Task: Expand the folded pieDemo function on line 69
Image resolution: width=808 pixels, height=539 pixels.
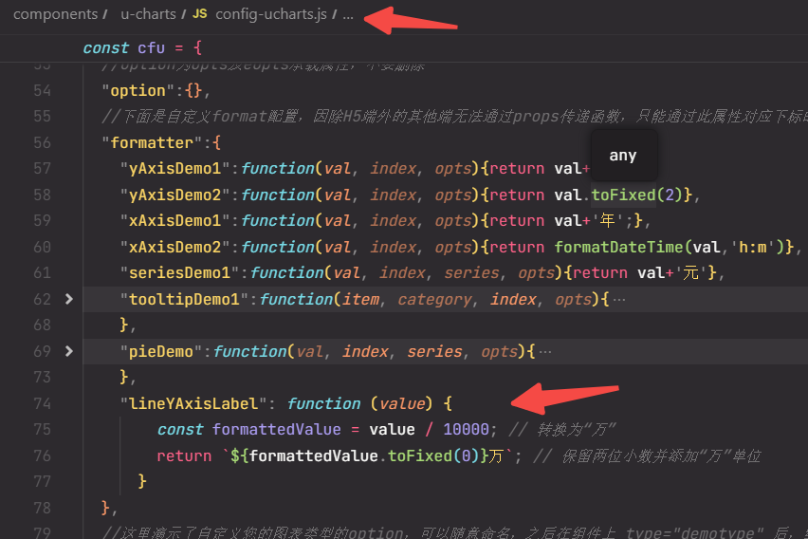Action: pyautogui.click(x=69, y=351)
